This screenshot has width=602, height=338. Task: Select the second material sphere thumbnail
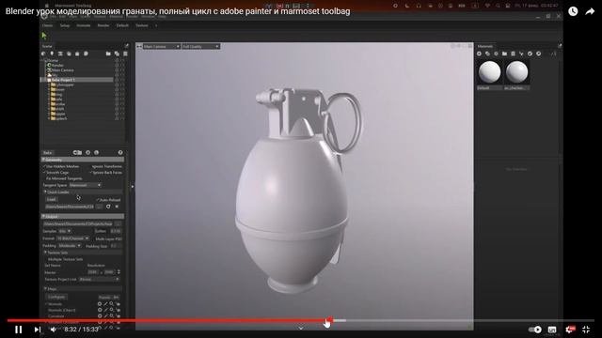click(x=516, y=72)
